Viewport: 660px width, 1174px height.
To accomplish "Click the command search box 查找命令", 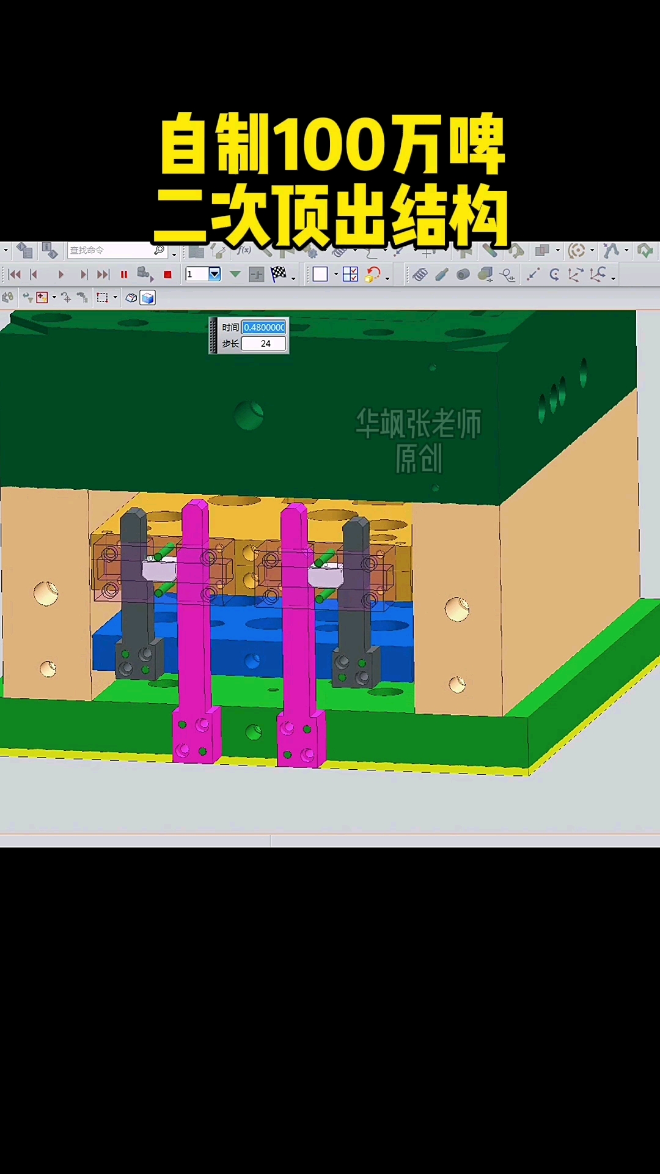I will [x=110, y=250].
